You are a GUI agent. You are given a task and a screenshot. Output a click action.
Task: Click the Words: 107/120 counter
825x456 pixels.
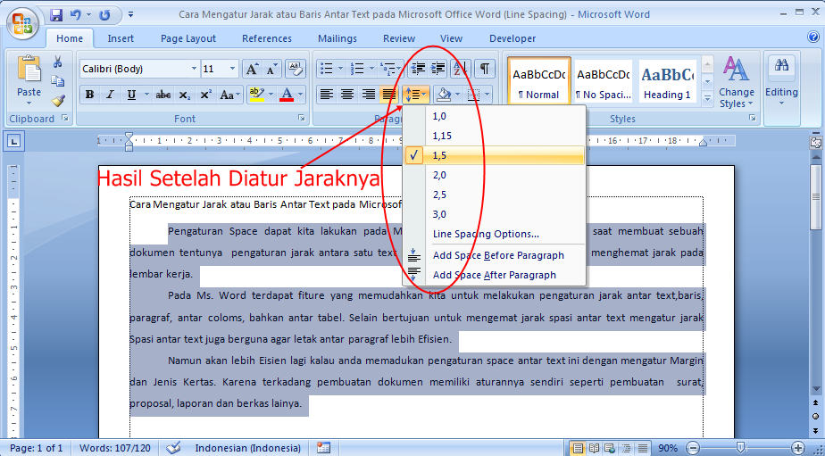114,448
